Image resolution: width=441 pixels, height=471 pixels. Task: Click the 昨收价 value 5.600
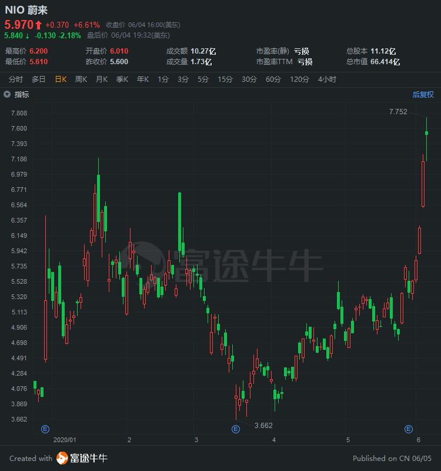pos(119,62)
